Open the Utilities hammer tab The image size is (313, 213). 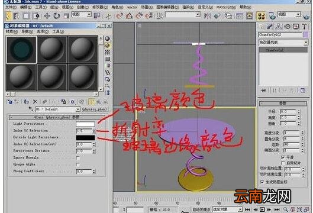point(305,27)
